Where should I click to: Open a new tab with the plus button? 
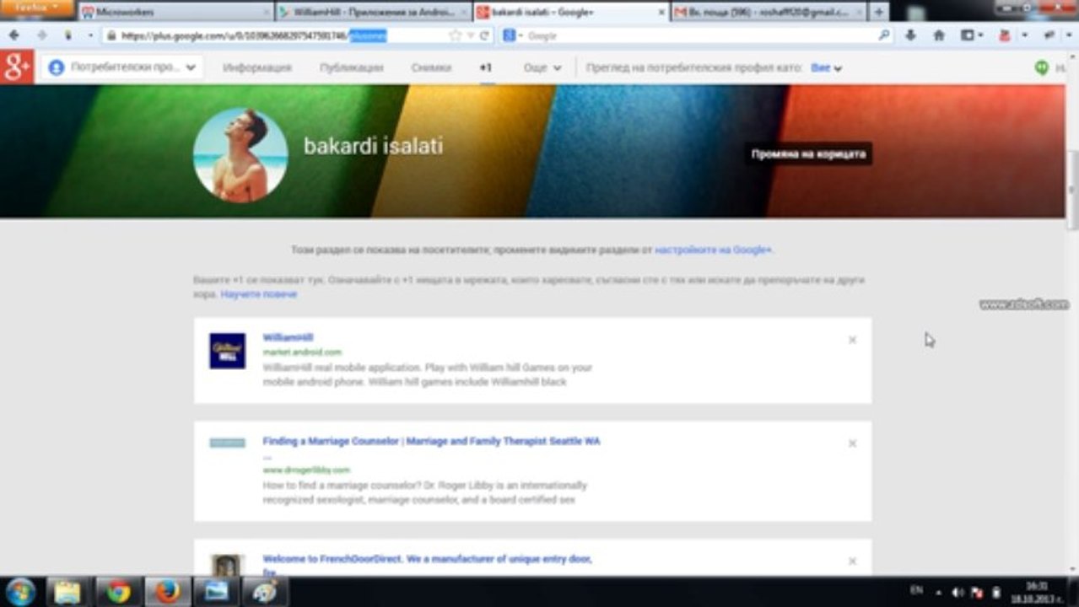878,12
